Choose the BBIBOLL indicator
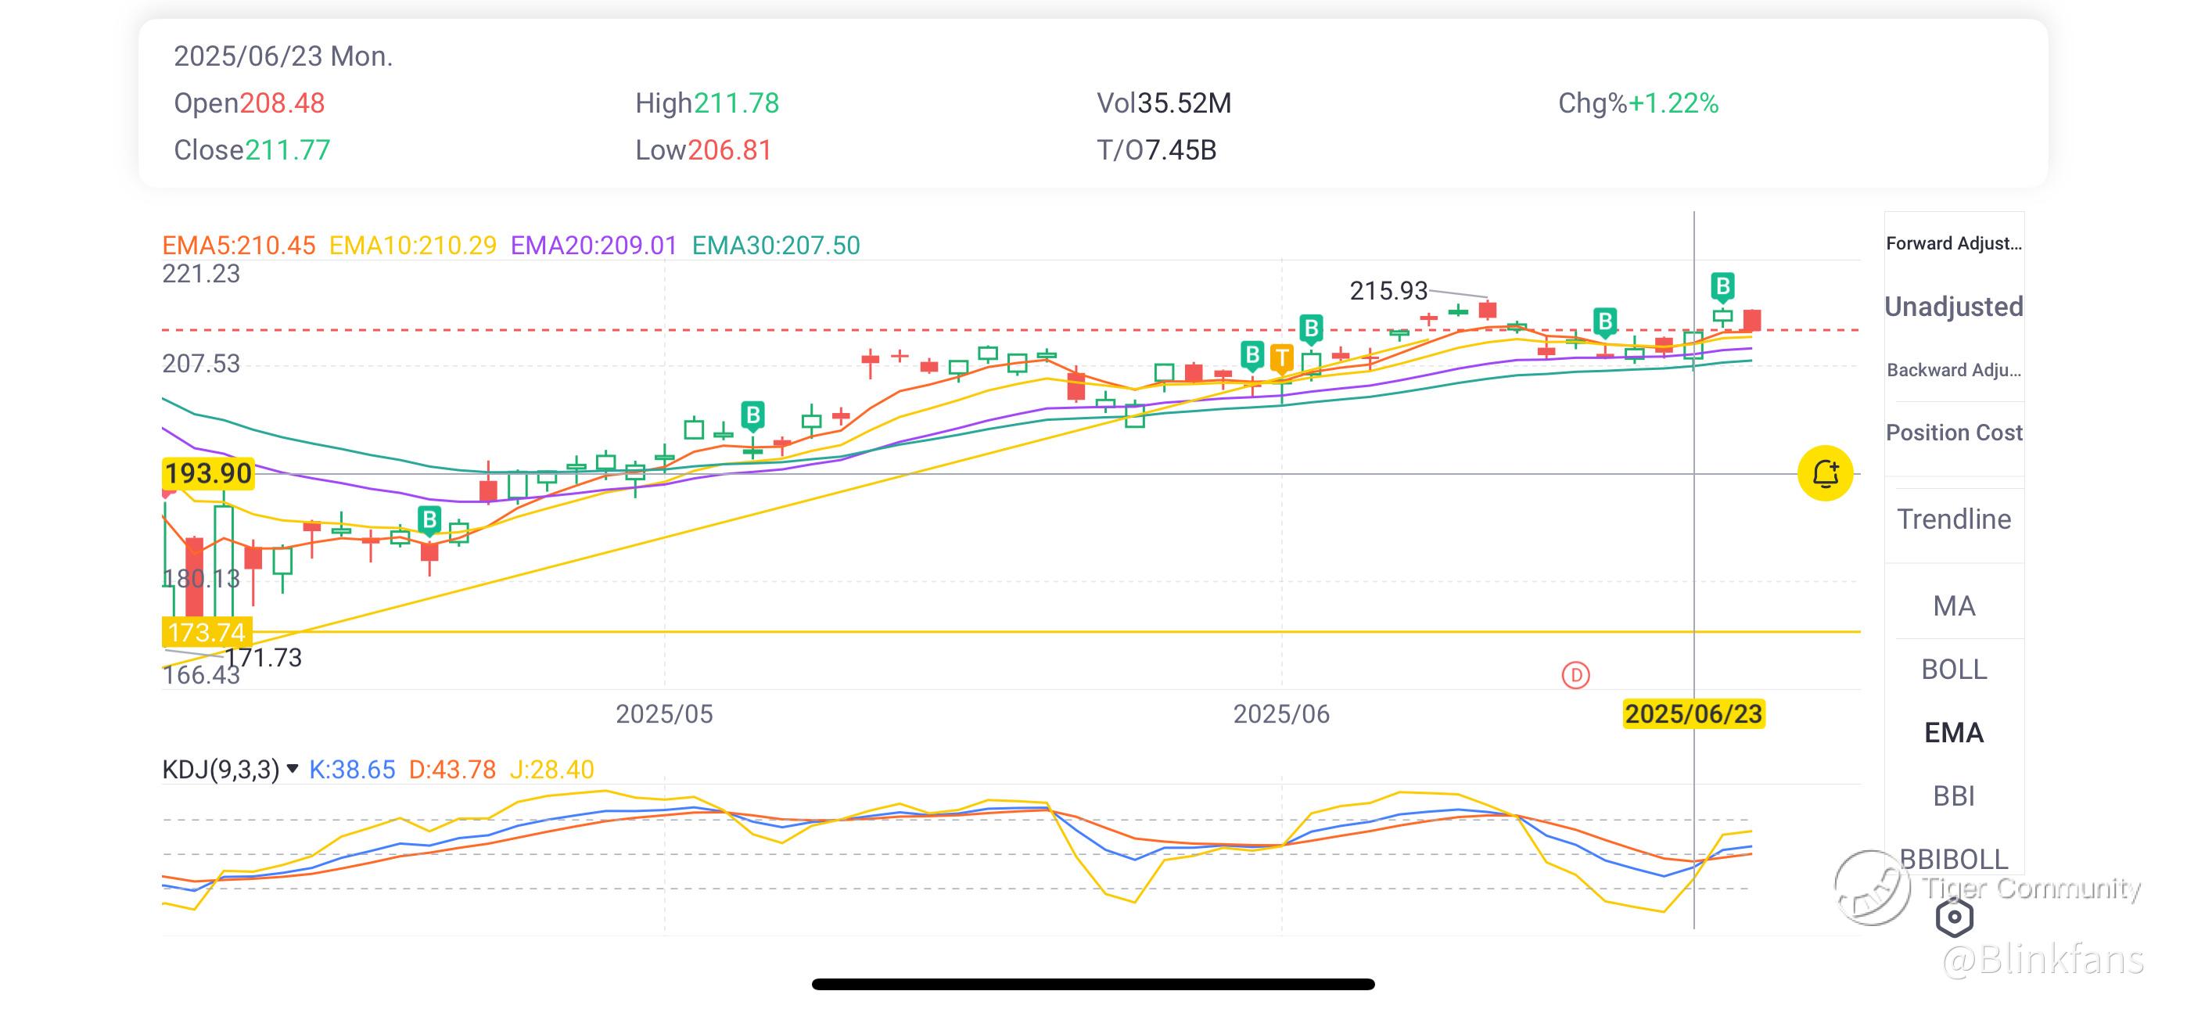2187x1009 pixels. tap(1954, 859)
